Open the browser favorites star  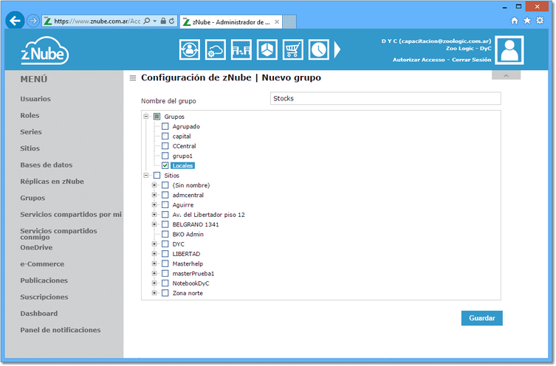pos(527,21)
